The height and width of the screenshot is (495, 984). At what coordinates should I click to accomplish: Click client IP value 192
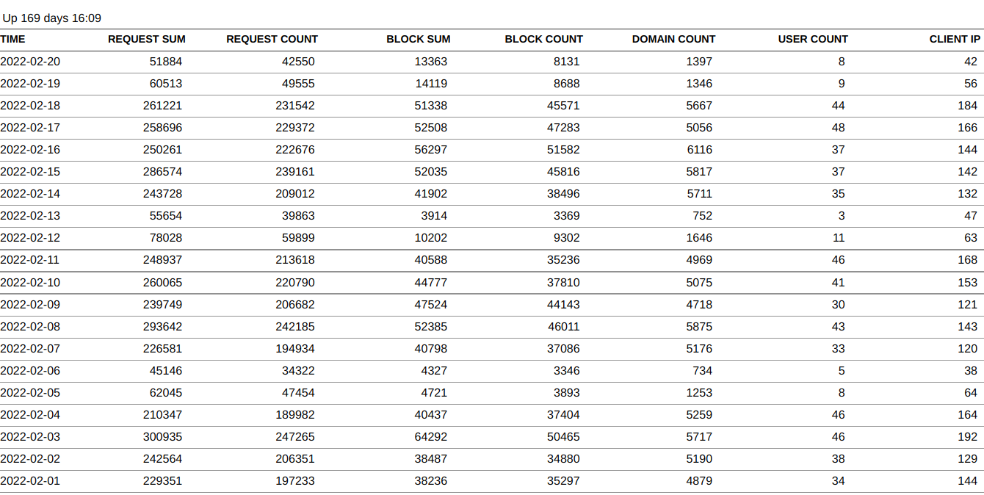click(967, 437)
